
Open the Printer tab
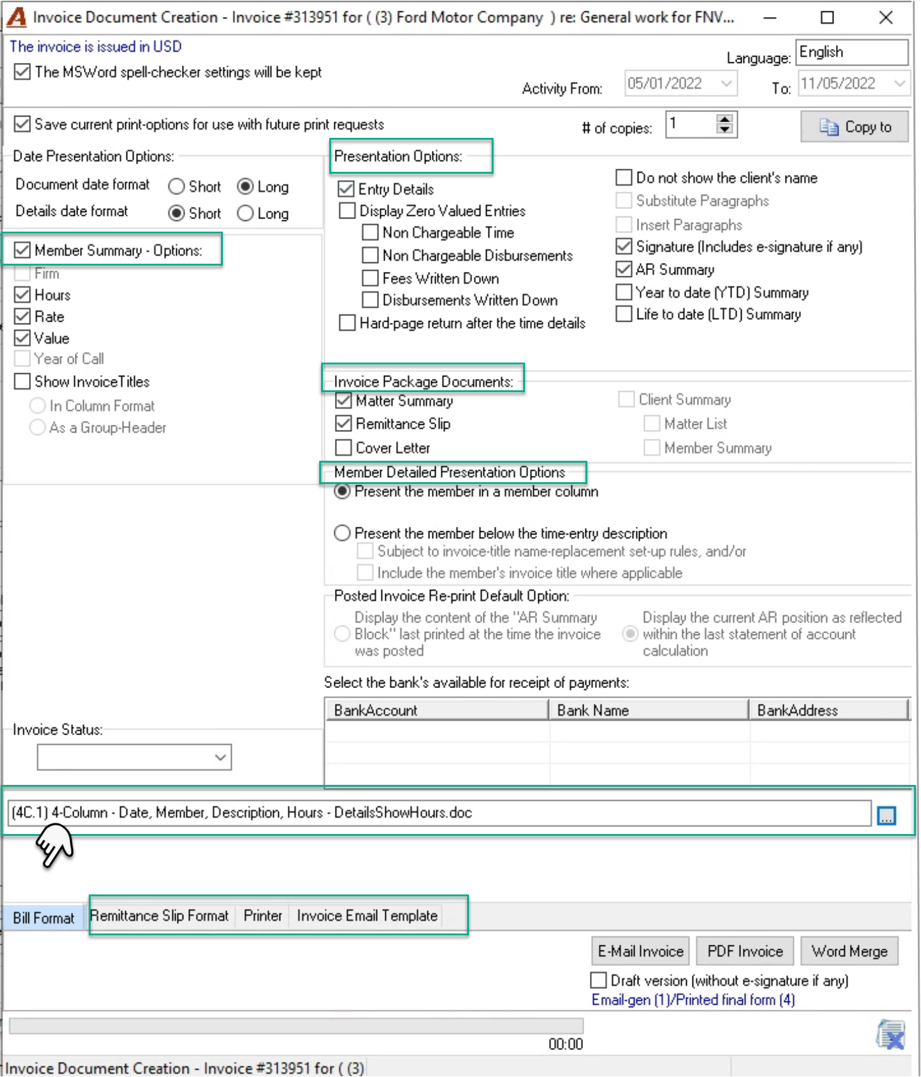[263, 916]
